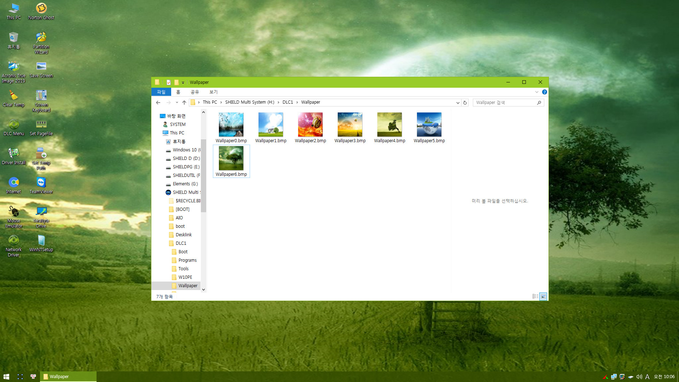Select the Save Screen desktop icon
This screenshot has width=679, height=382.
coord(41,69)
